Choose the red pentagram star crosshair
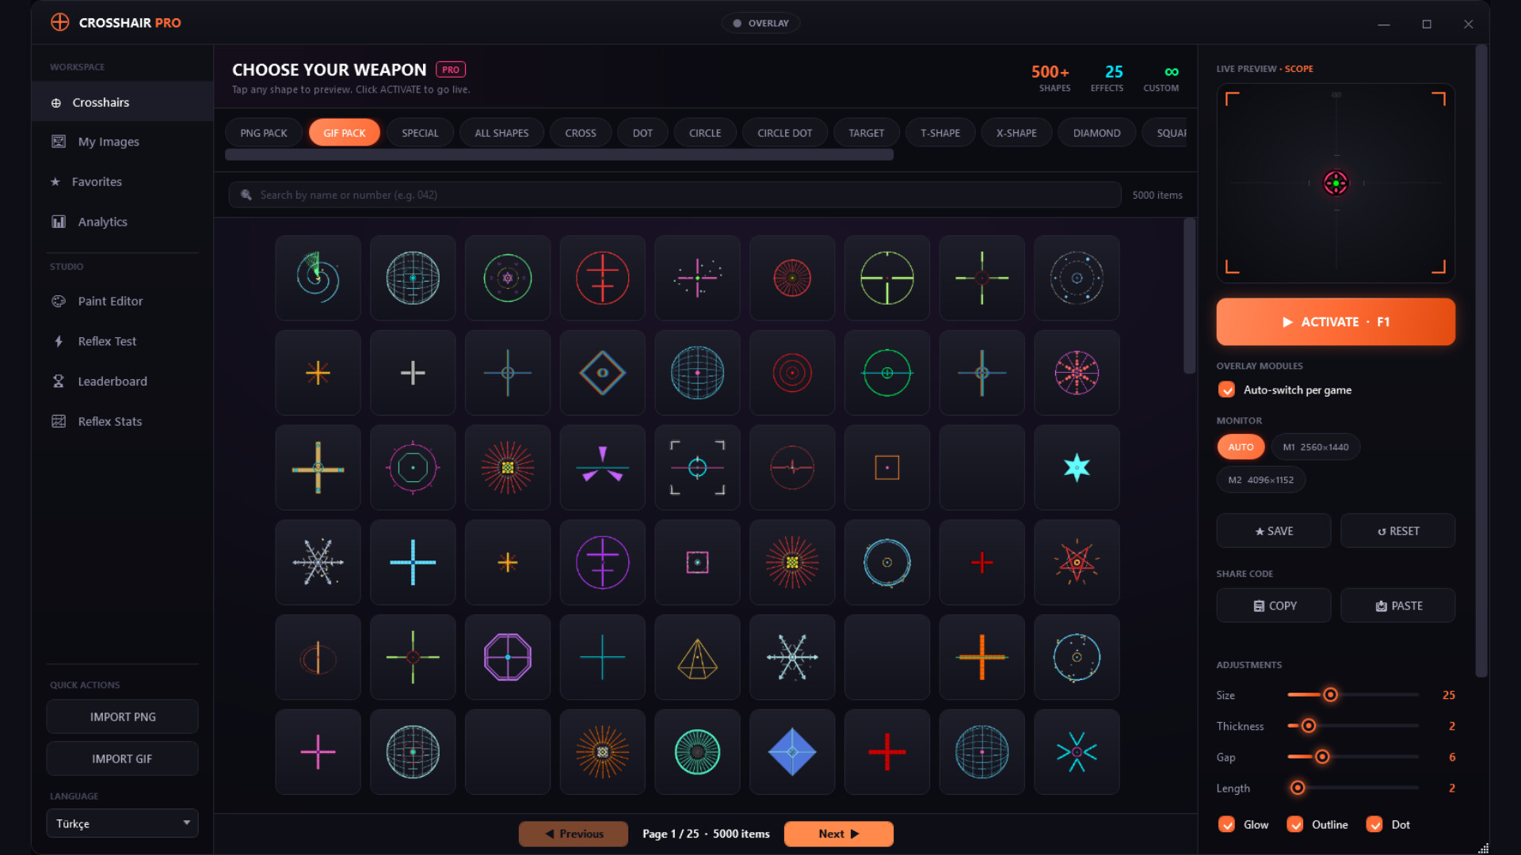The width and height of the screenshot is (1521, 855). (1077, 562)
